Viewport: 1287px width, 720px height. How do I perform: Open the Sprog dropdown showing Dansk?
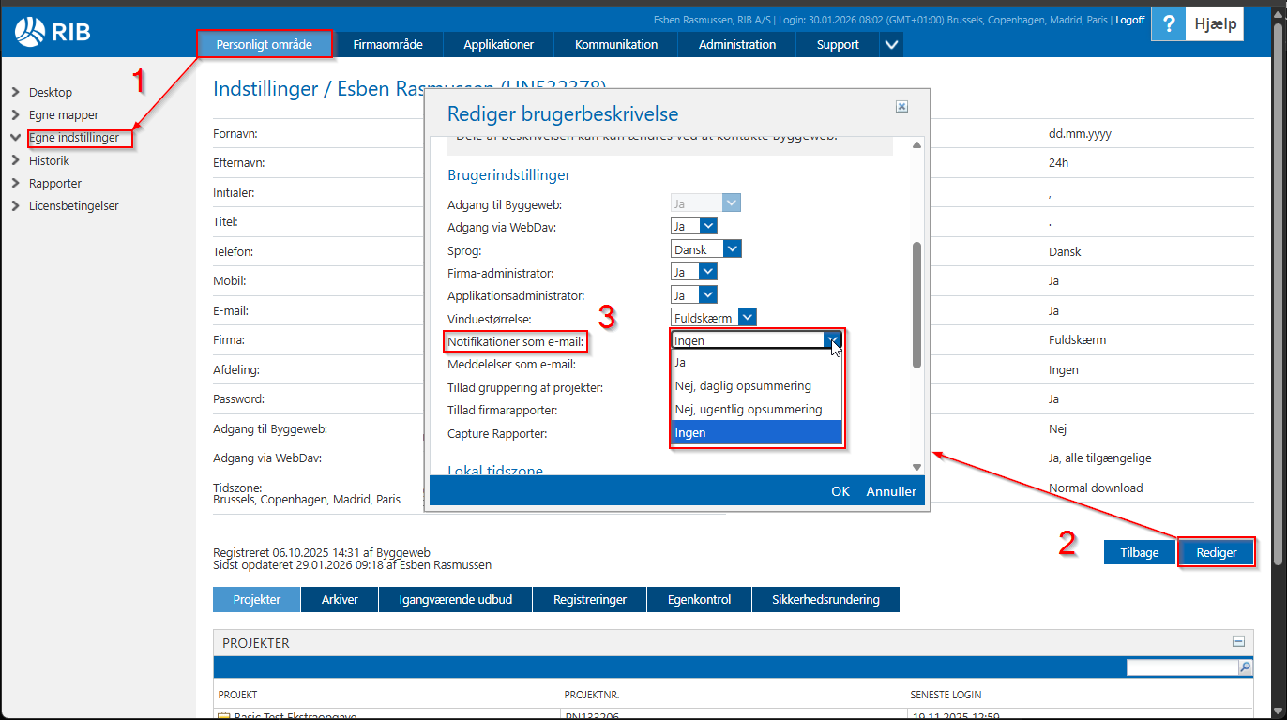(x=733, y=249)
